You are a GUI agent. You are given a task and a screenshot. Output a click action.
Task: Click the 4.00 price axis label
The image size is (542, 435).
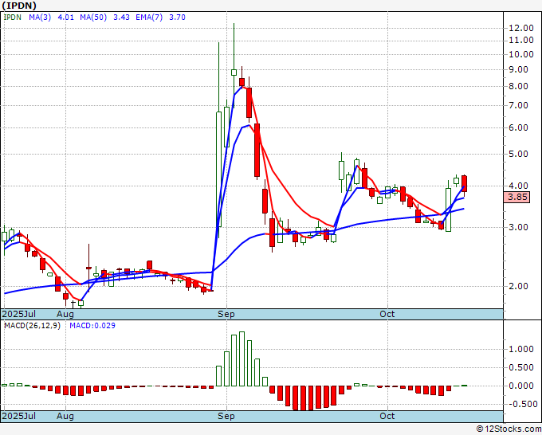[x=519, y=186]
